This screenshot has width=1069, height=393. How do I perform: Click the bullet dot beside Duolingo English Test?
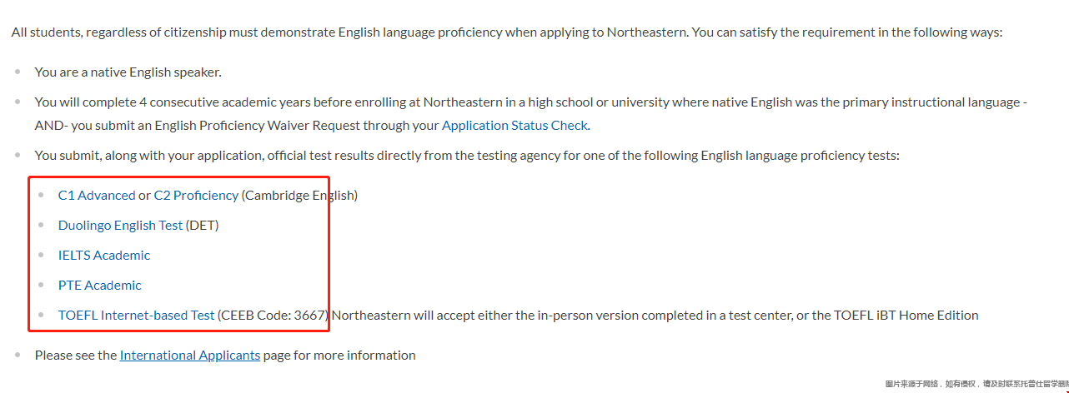tap(41, 225)
